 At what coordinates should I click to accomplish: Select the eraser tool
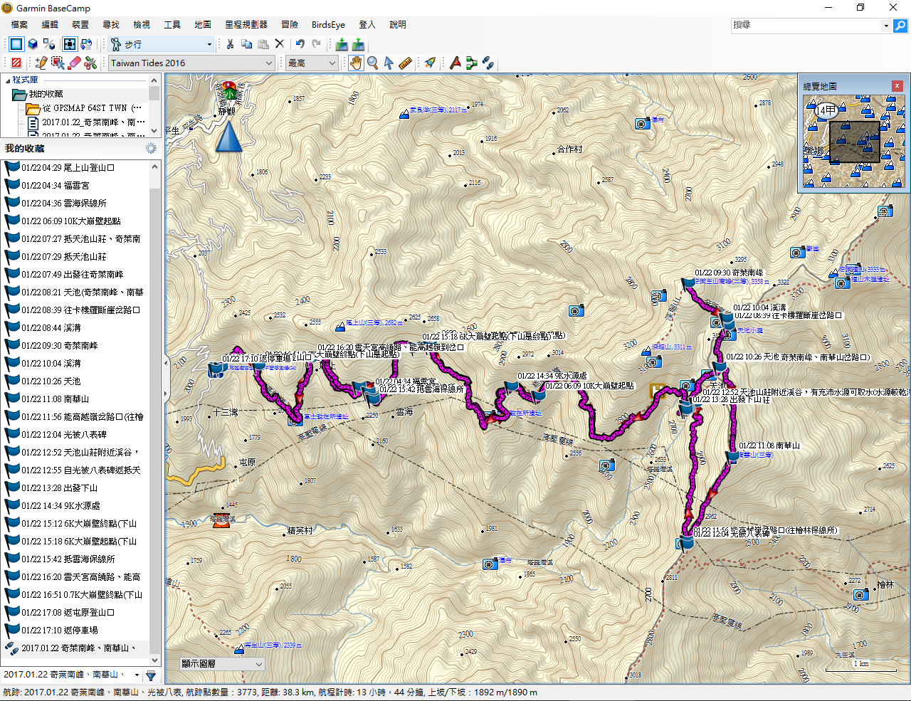[74, 63]
